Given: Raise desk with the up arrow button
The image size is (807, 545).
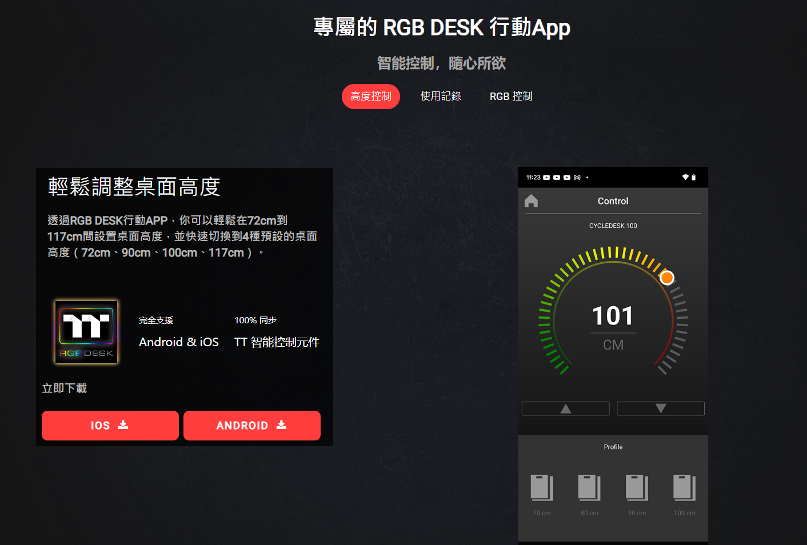Looking at the screenshot, I should [x=566, y=408].
